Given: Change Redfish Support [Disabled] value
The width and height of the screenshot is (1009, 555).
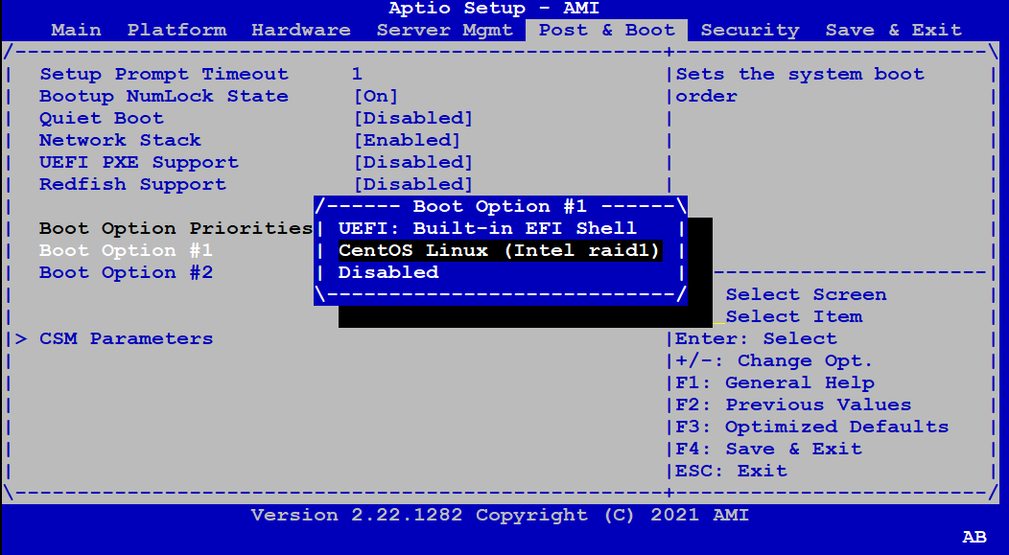Looking at the screenshot, I should point(413,184).
